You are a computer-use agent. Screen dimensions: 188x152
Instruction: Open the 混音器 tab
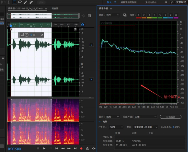55,8
